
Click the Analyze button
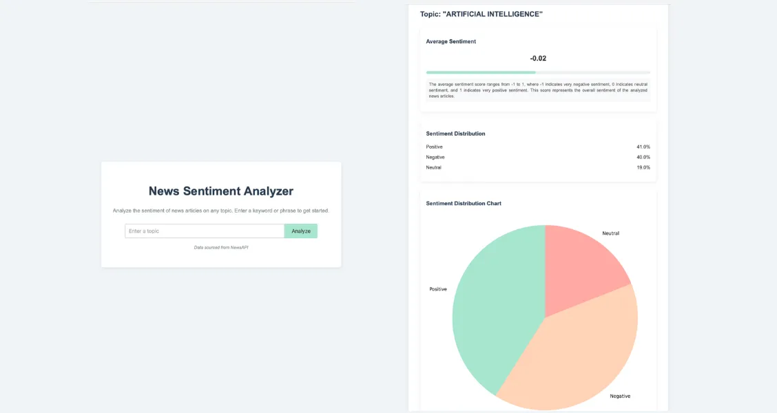pos(300,231)
